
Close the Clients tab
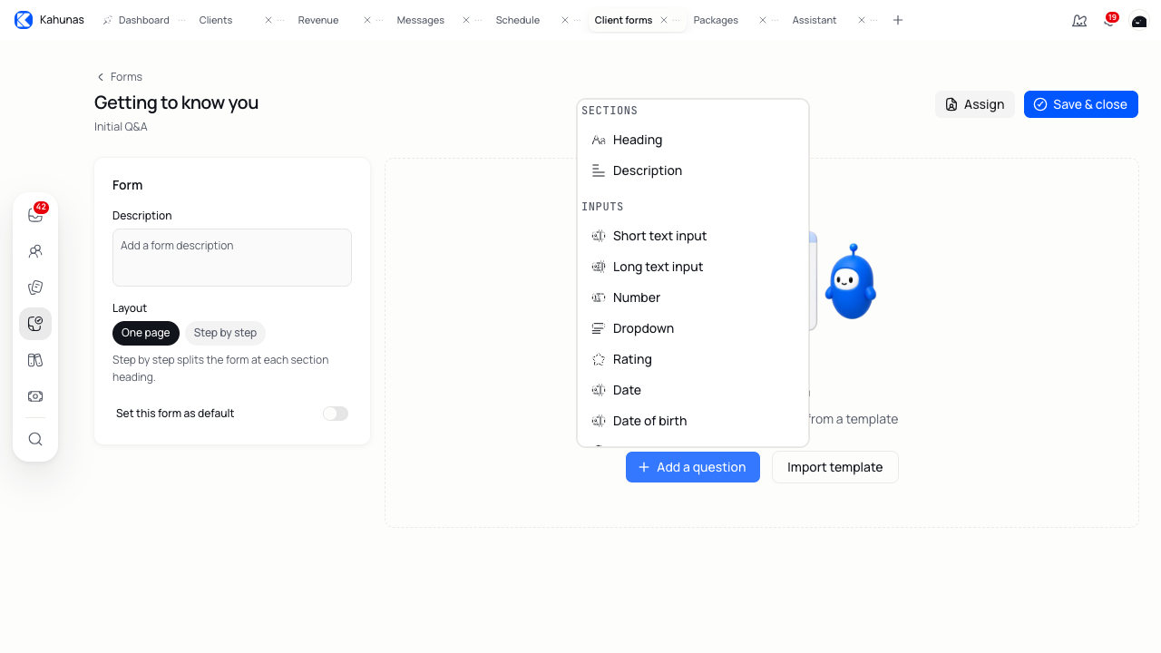[268, 20]
